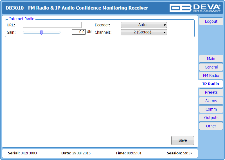The height and width of the screenshot is (160, 225).
Task: Click the DB3010 page header title
Action: coord(77,8)
